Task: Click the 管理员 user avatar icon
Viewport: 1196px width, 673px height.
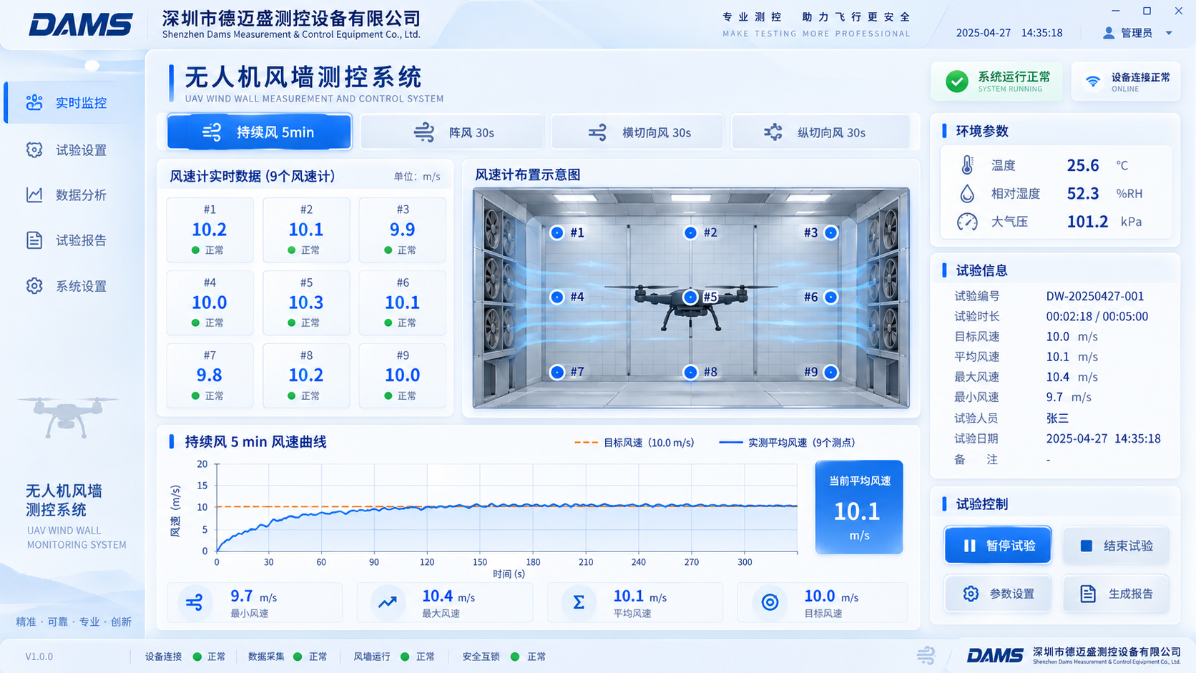Action: 1109,33
